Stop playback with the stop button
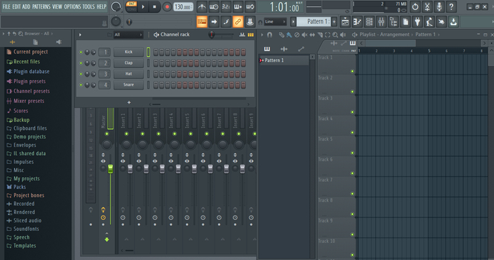The height and width of the screenshot is (260, 494). (154, 7)
